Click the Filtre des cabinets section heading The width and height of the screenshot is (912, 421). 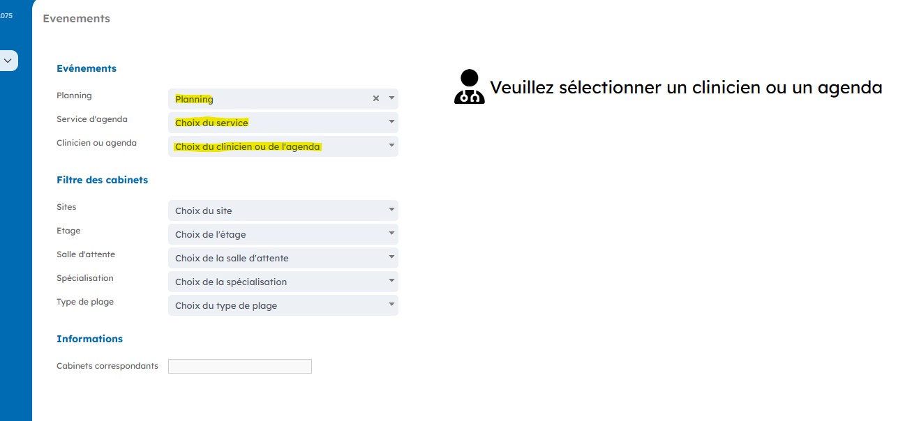click(x=102, y=180)
